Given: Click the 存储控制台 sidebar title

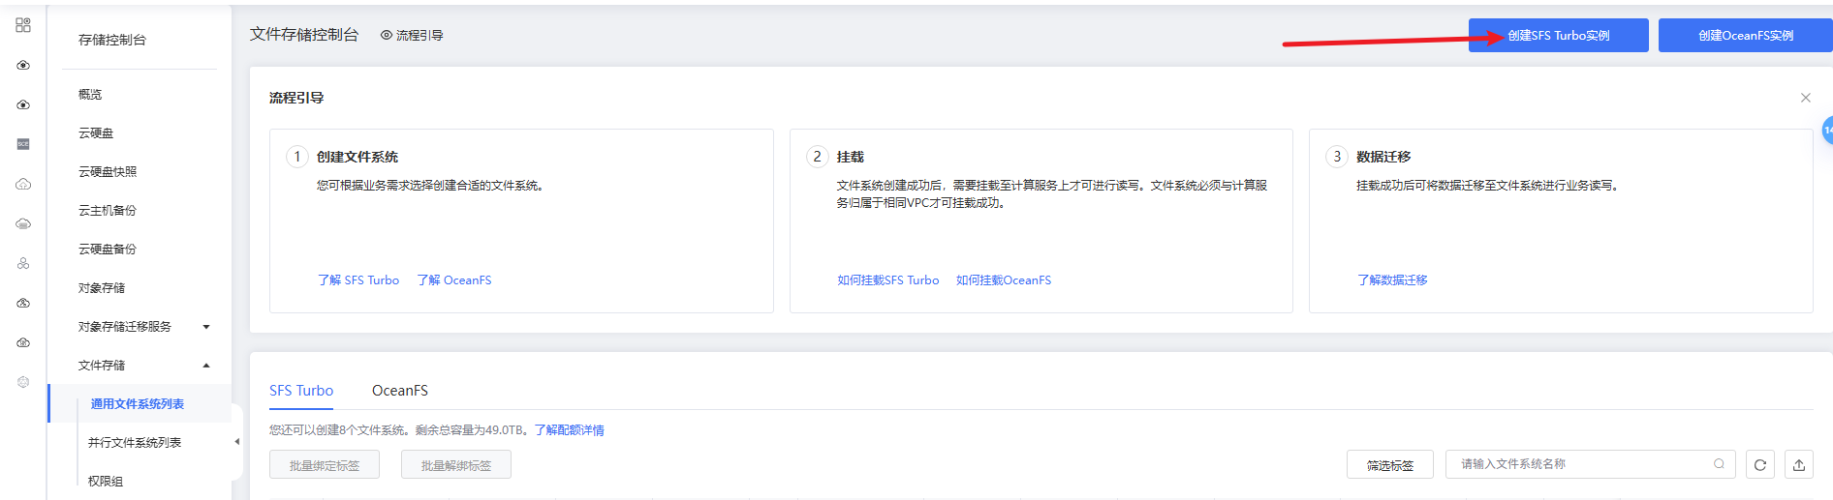Looking at the screenshot, I should [112, 40].
